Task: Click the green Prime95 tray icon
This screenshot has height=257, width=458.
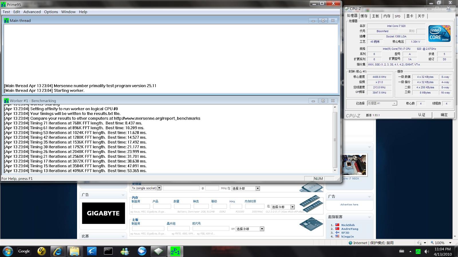Action: point(418,252)
